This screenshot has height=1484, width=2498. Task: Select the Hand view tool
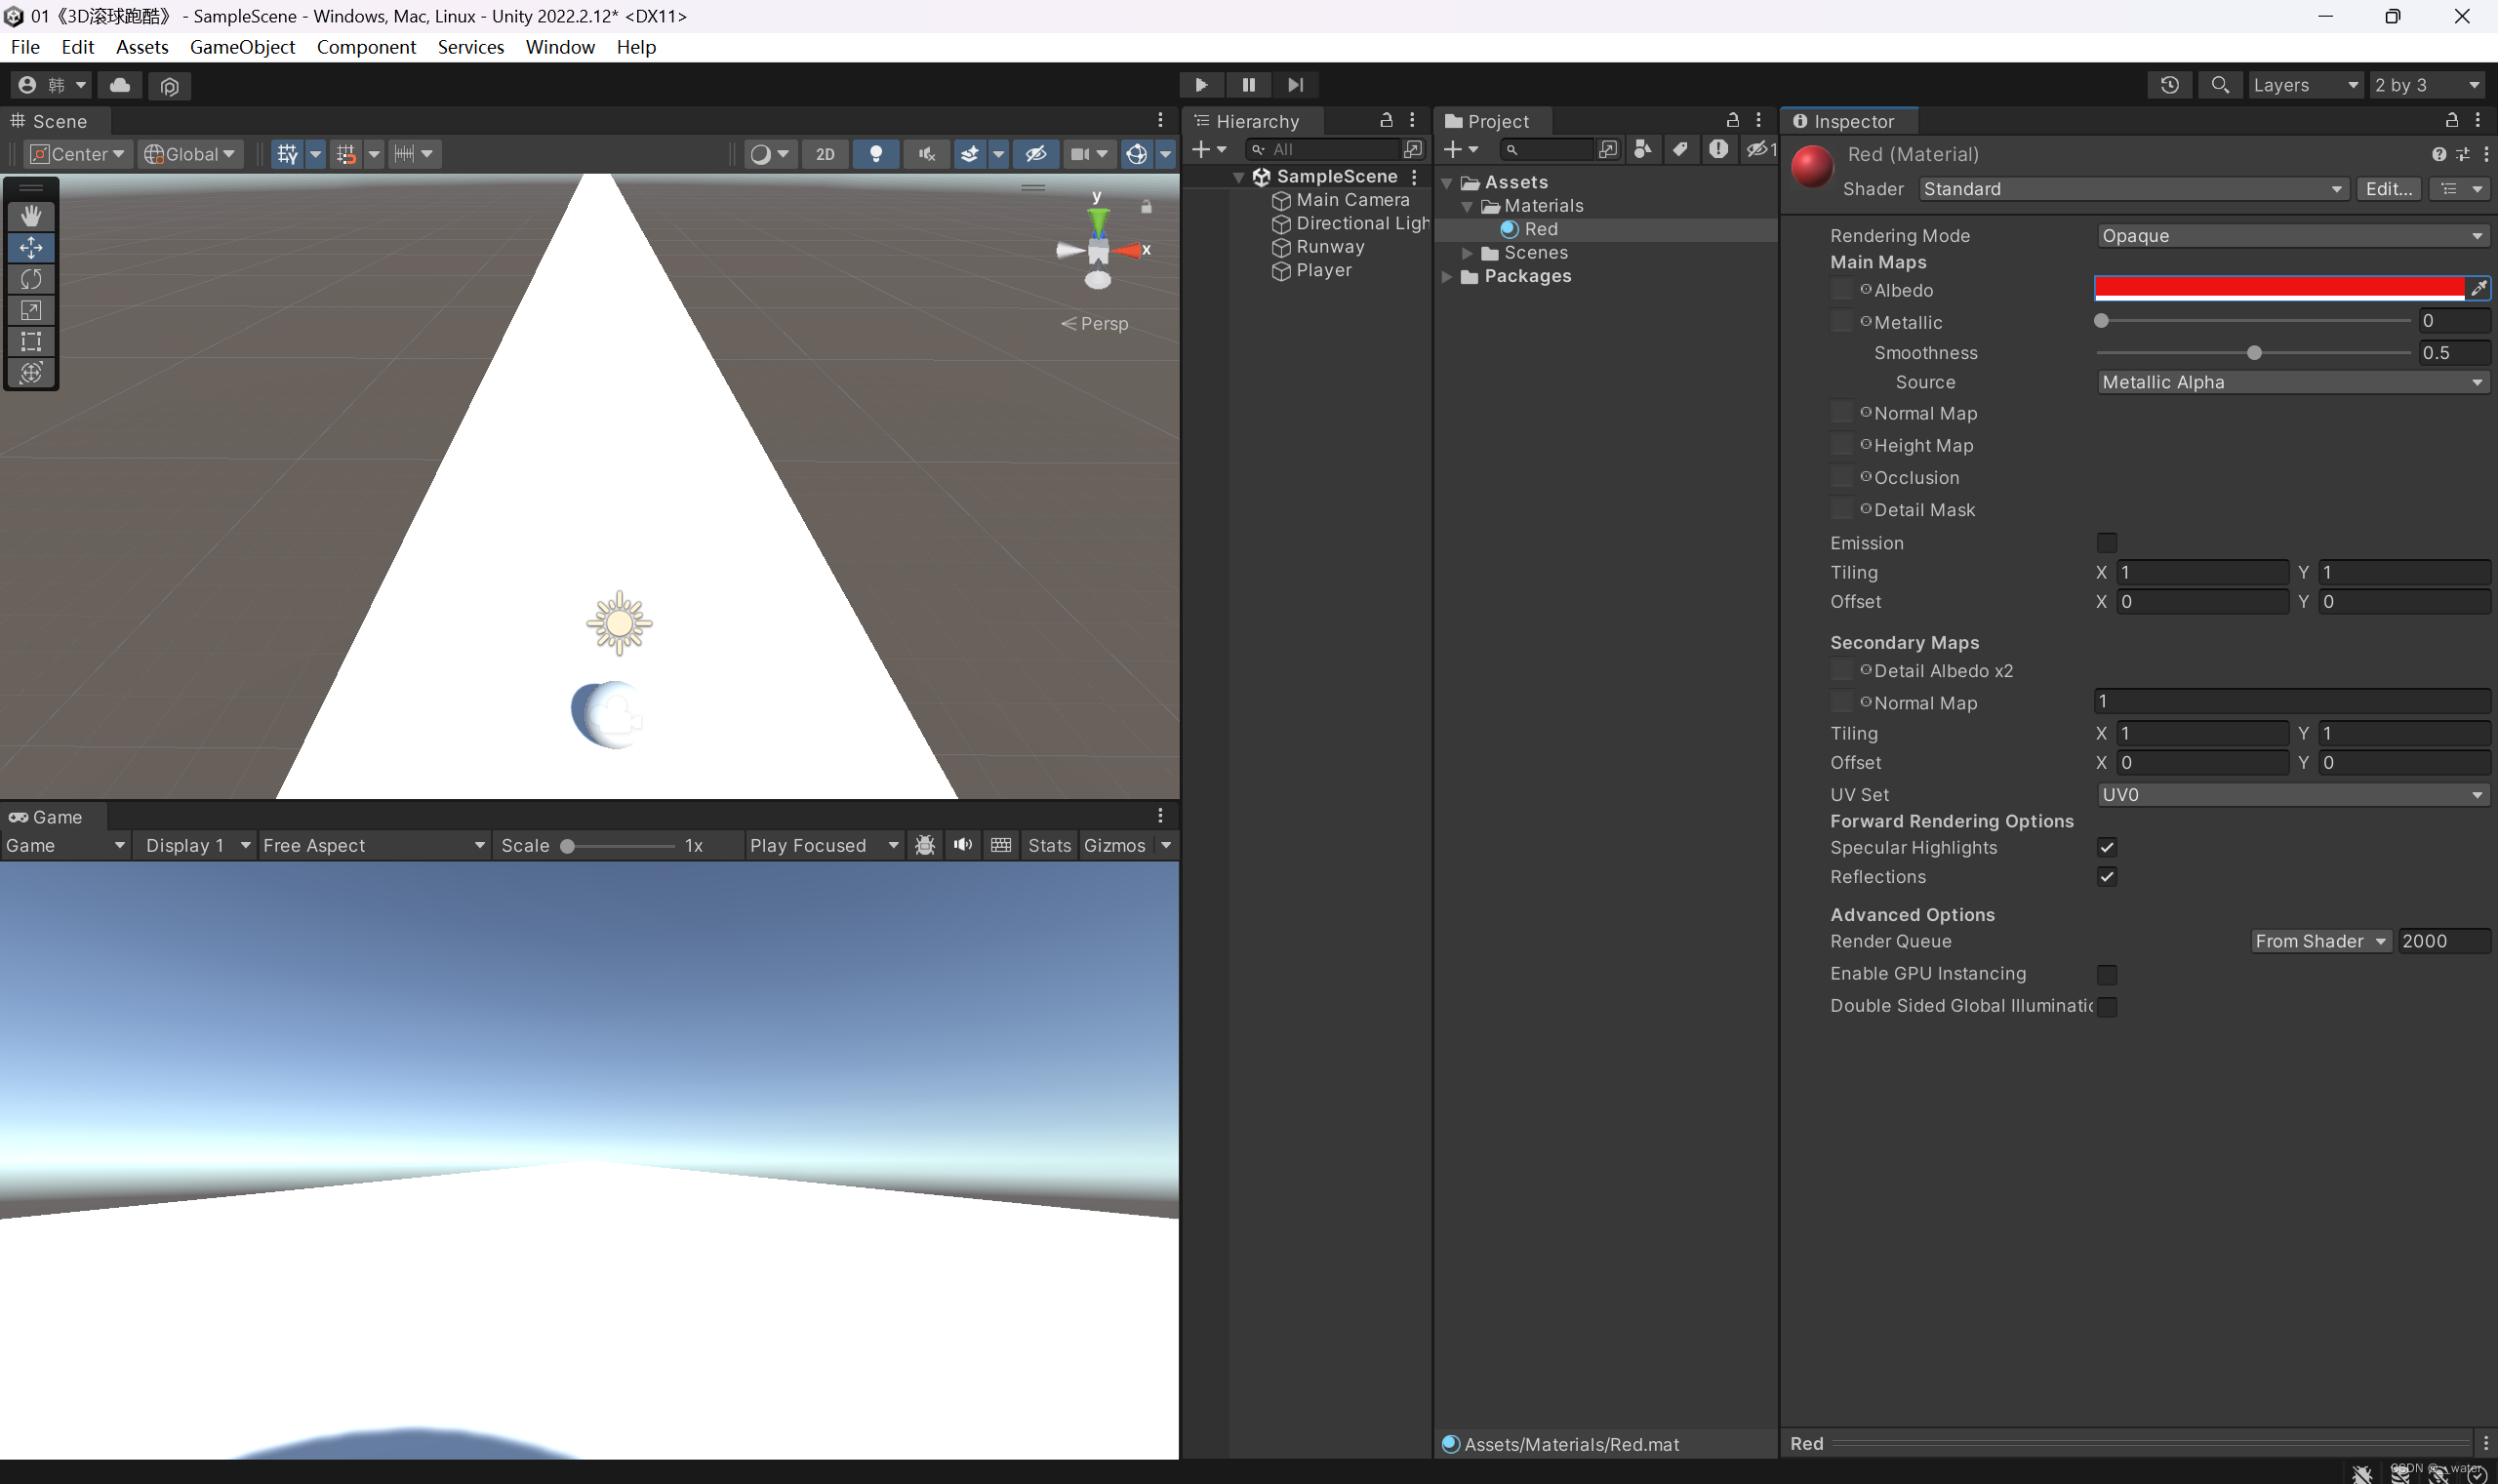click(x=31, y=216)
